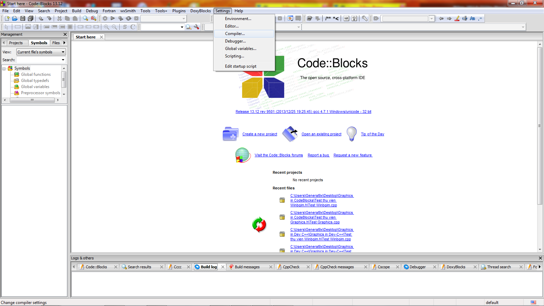Open compiler settings with the wrench icon
The height and width of the screenshot is (306, 544).
coord(364,18)
